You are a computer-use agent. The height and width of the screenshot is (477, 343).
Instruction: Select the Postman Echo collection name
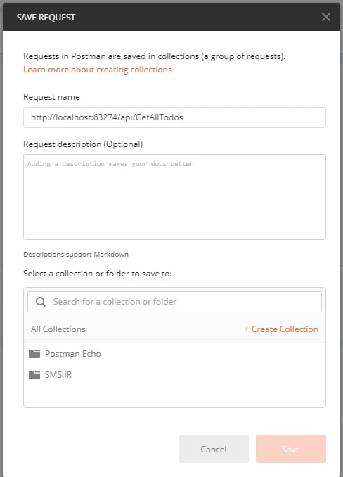(73, 354)
